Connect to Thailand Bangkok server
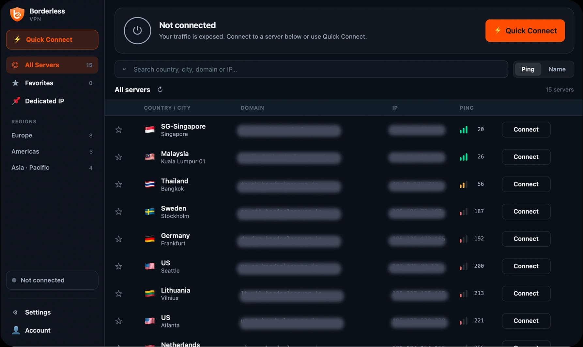This screenshot has width=583, height=347. pyautogui.click(x=526, y=184)
